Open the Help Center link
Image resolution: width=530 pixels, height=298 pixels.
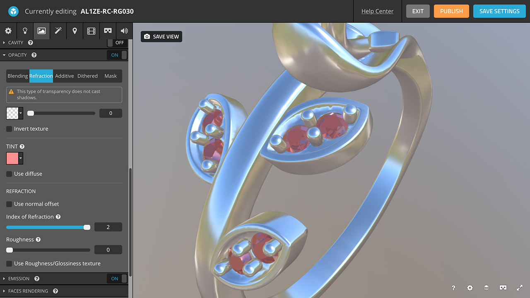tap(377, 11)
